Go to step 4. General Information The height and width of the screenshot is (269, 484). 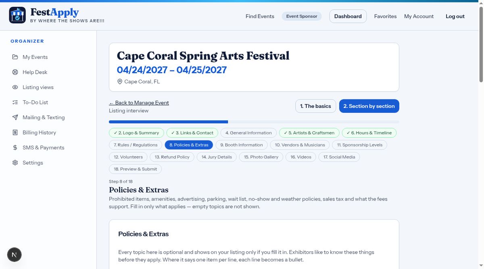coord(248,133)
